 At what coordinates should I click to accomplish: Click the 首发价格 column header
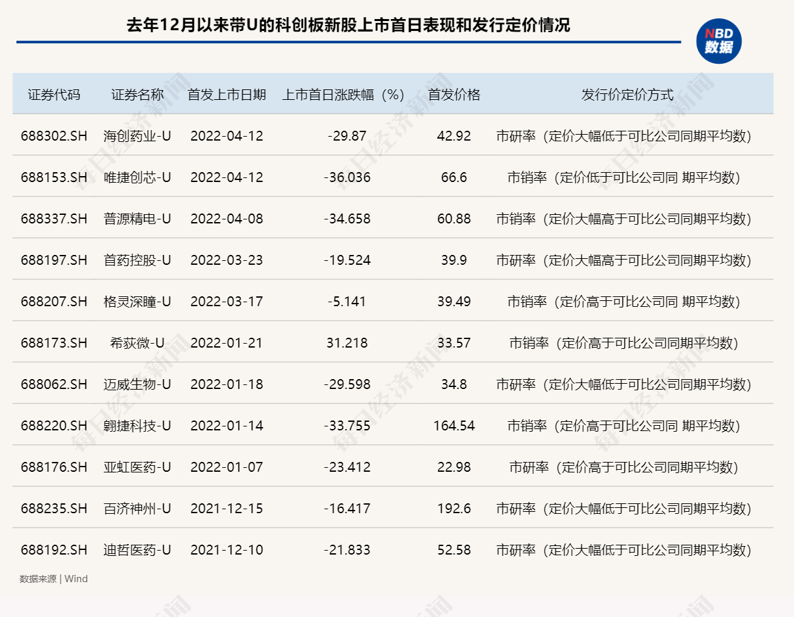[454, 94]
